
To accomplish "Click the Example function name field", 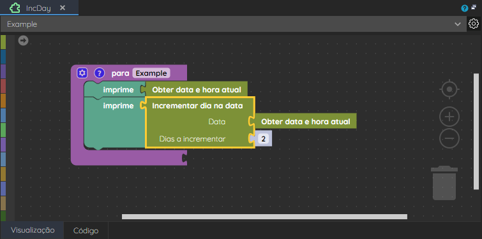I will coord(151,73).
